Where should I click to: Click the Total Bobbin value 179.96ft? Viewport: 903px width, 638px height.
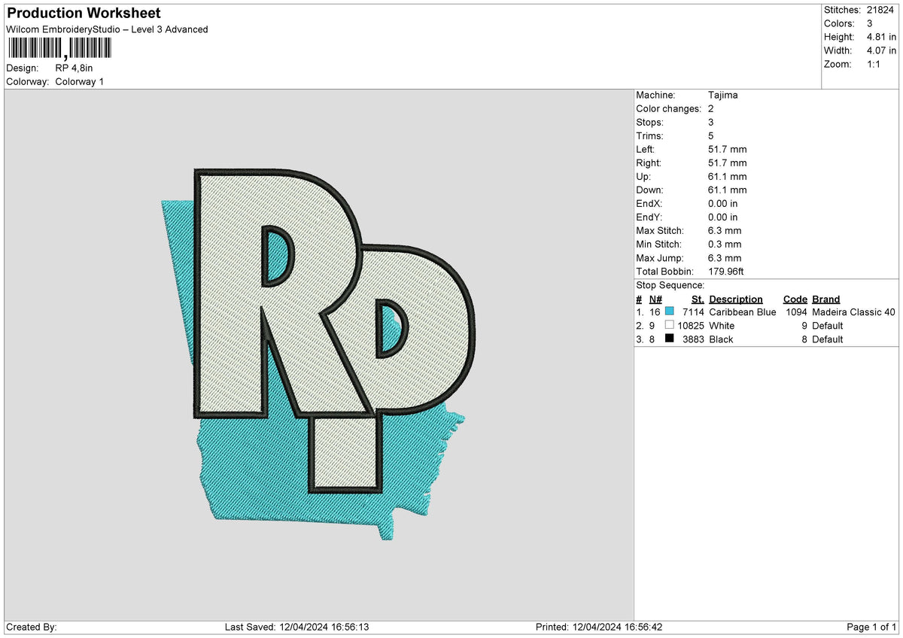(726, 272)
